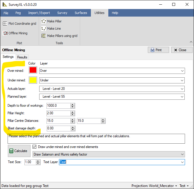Viewport: 194px width, 189px height.
Task: Run Calculate with the calculator icon
Action: (19, 151)
